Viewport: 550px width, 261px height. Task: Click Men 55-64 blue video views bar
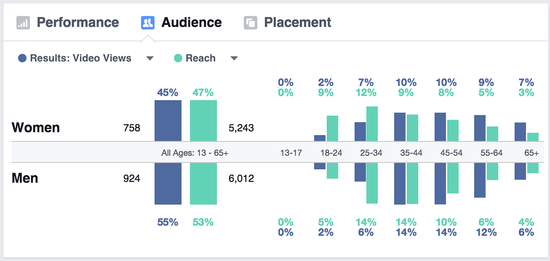[x=480, y=180]
